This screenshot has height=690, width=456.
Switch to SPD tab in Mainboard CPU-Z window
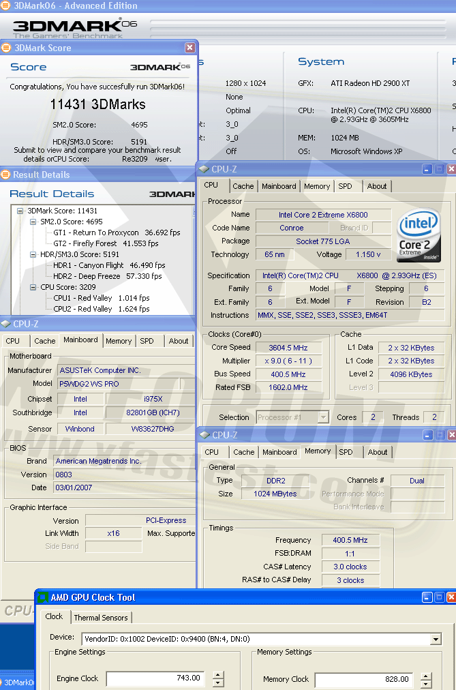(147, 341)
